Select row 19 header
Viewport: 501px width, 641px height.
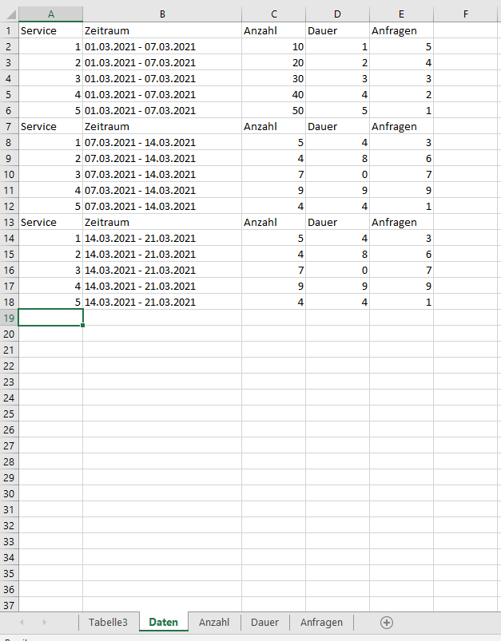pos(9,318)
